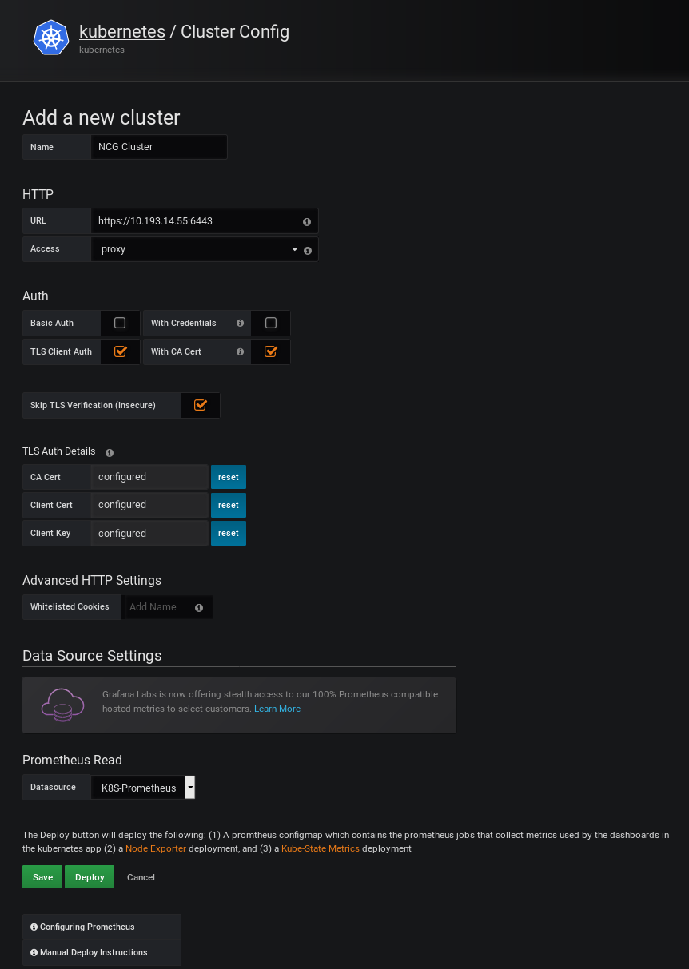Viewport: 689px width, 969px height.
Task: Enable the With Credentials checkbox
Action: pyautogui.click(x=271, y=323)
